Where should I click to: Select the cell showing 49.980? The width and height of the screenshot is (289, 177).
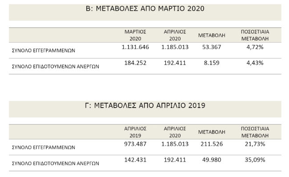[x=212, y=160]
